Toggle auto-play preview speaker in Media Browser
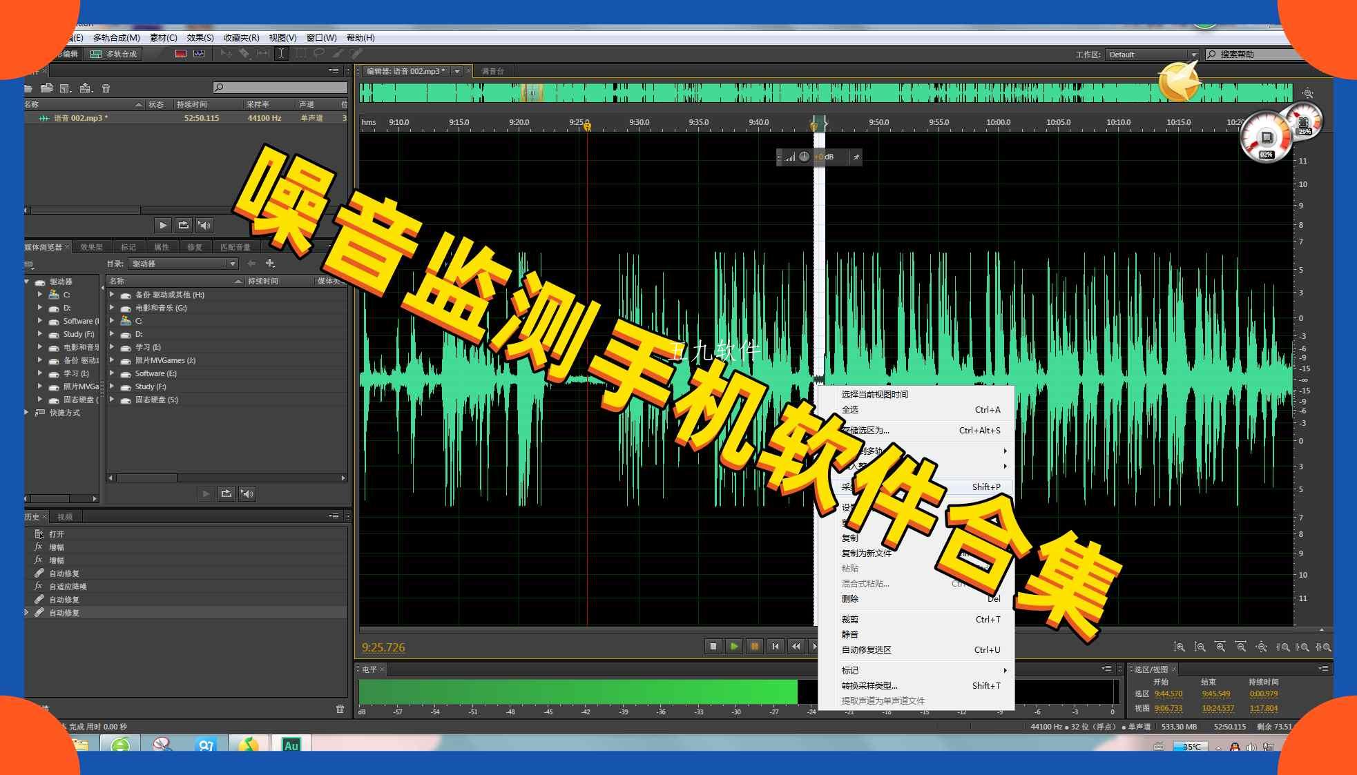 pyautogui.click(x=247, y=493)
